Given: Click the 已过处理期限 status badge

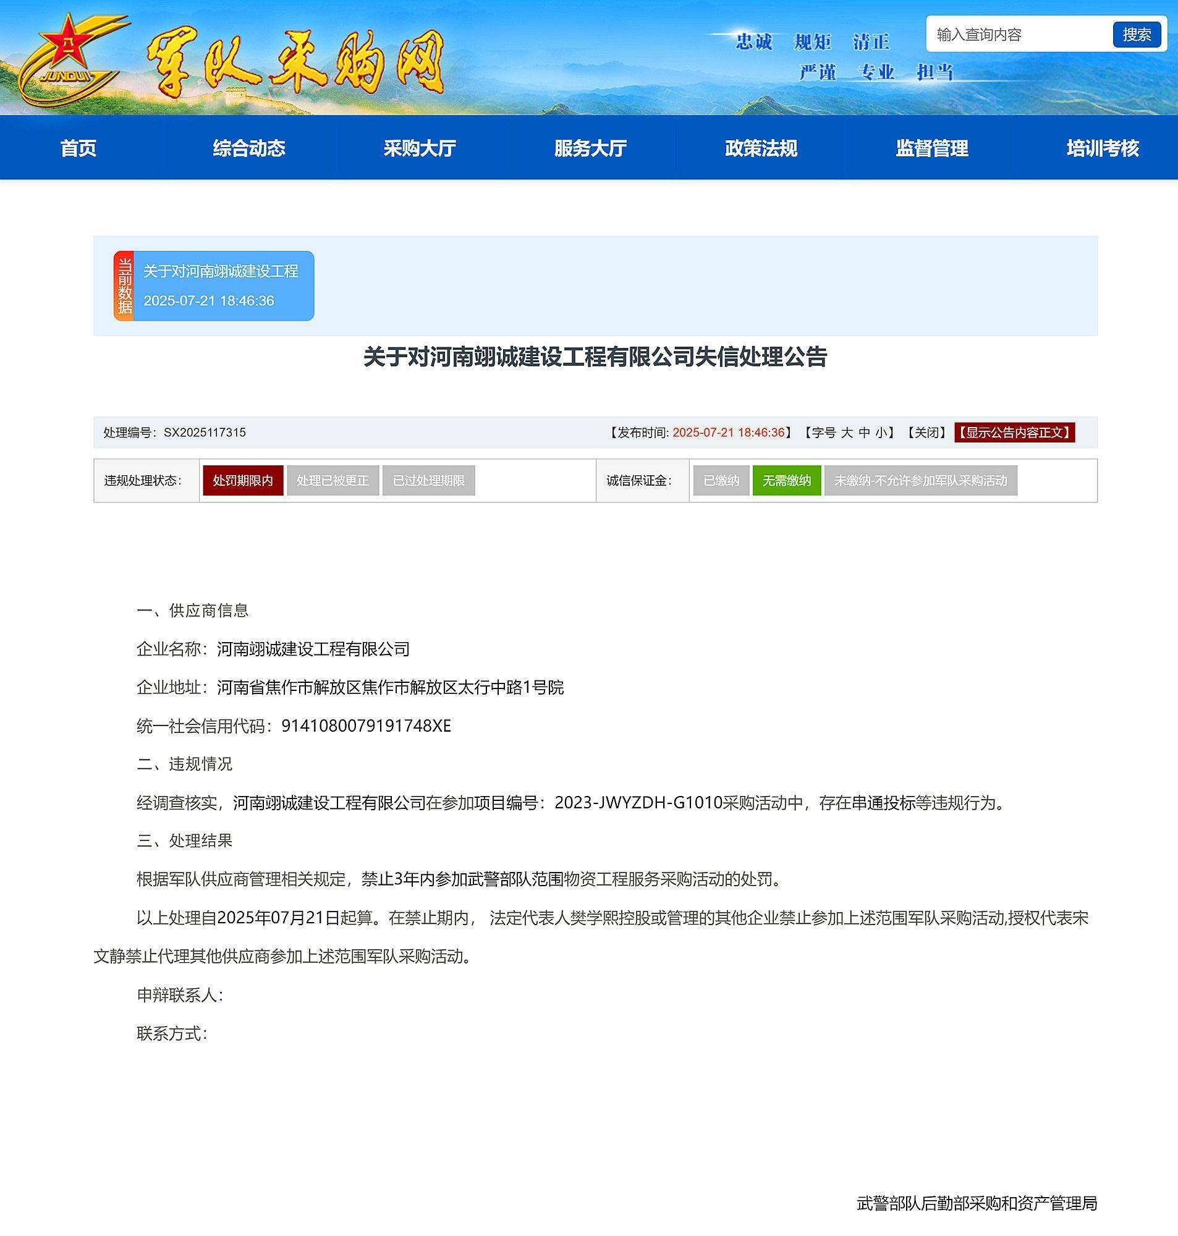Looking at the screenshot, I should pos(429,480).
